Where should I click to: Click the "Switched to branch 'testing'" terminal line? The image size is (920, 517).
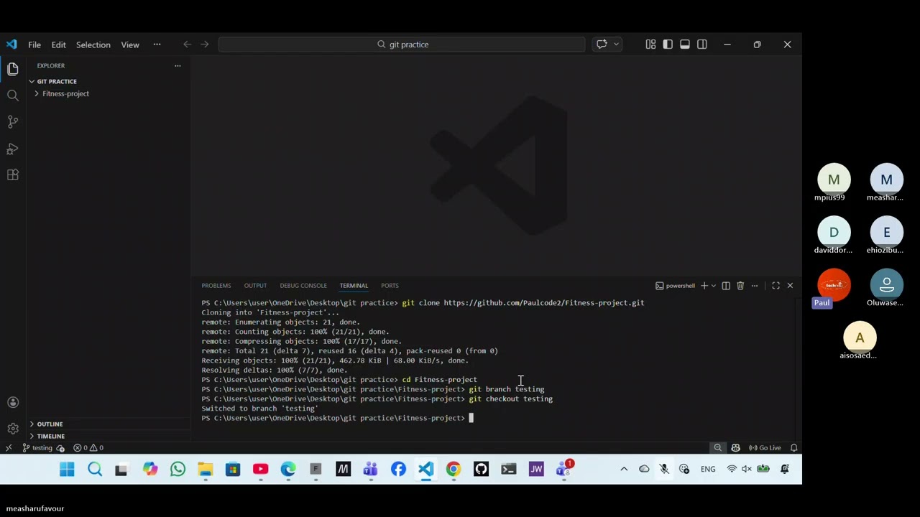[259, 409]
